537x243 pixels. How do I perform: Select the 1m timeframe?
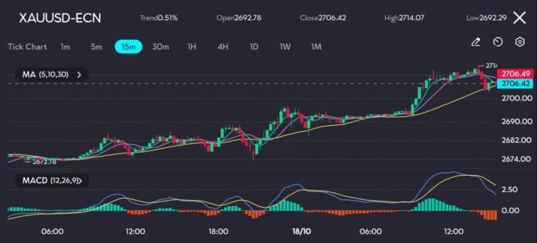[x=65, y=47]
